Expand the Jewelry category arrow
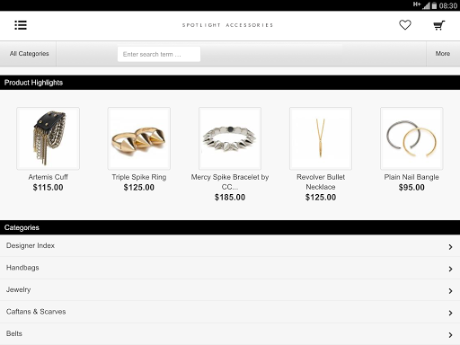Viewport: 460px width, 345px height. (x=450, y=291)
